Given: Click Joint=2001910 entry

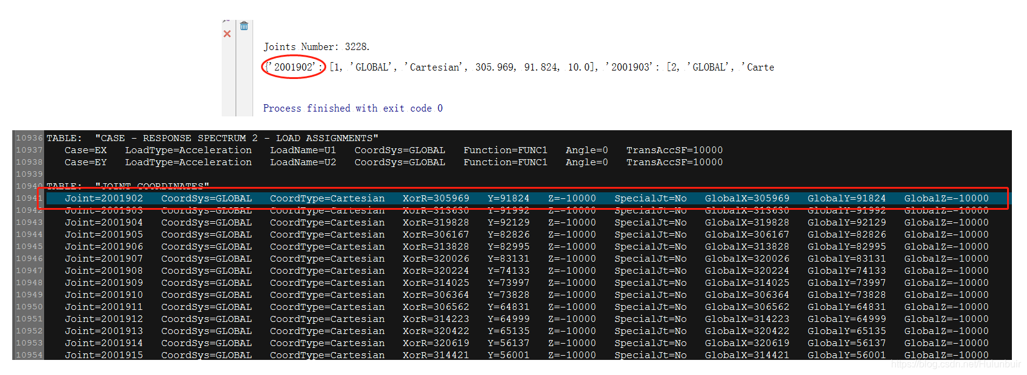Looking at the screenshot, I should click(104, 295).
